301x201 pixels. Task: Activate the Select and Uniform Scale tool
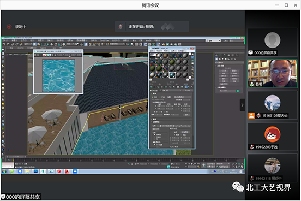[x=59, y=44]
